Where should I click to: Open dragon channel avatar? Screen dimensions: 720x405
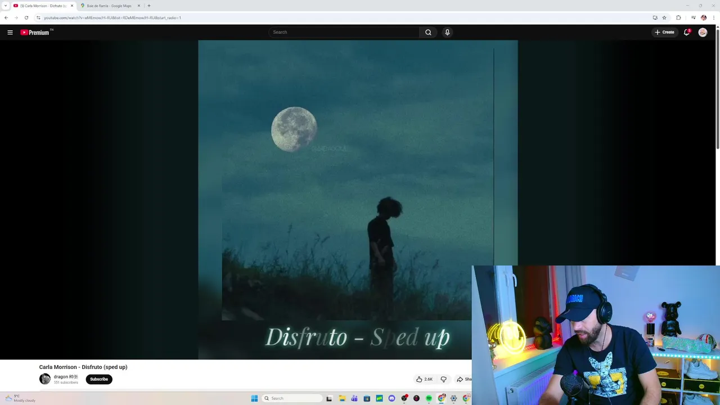tap(45, 379)
